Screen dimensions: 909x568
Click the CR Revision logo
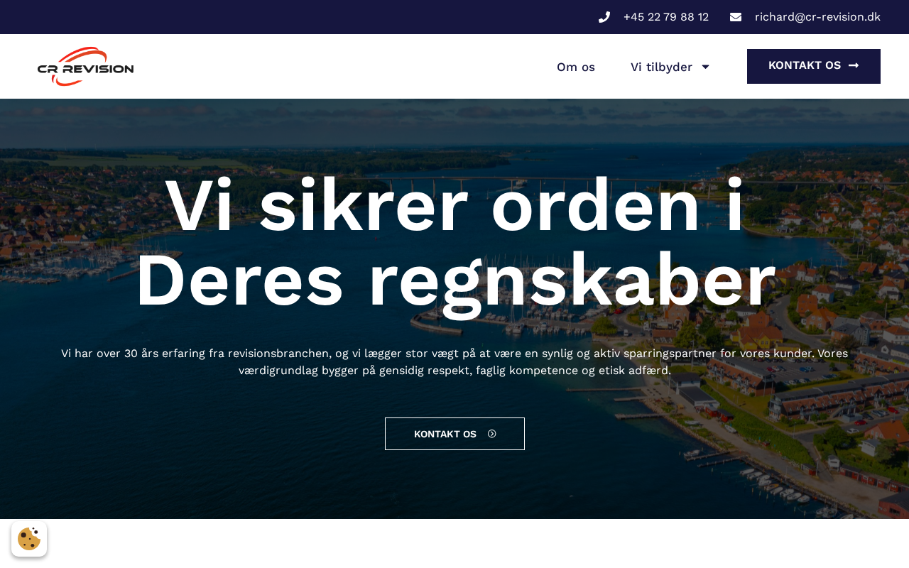[85, 67]
